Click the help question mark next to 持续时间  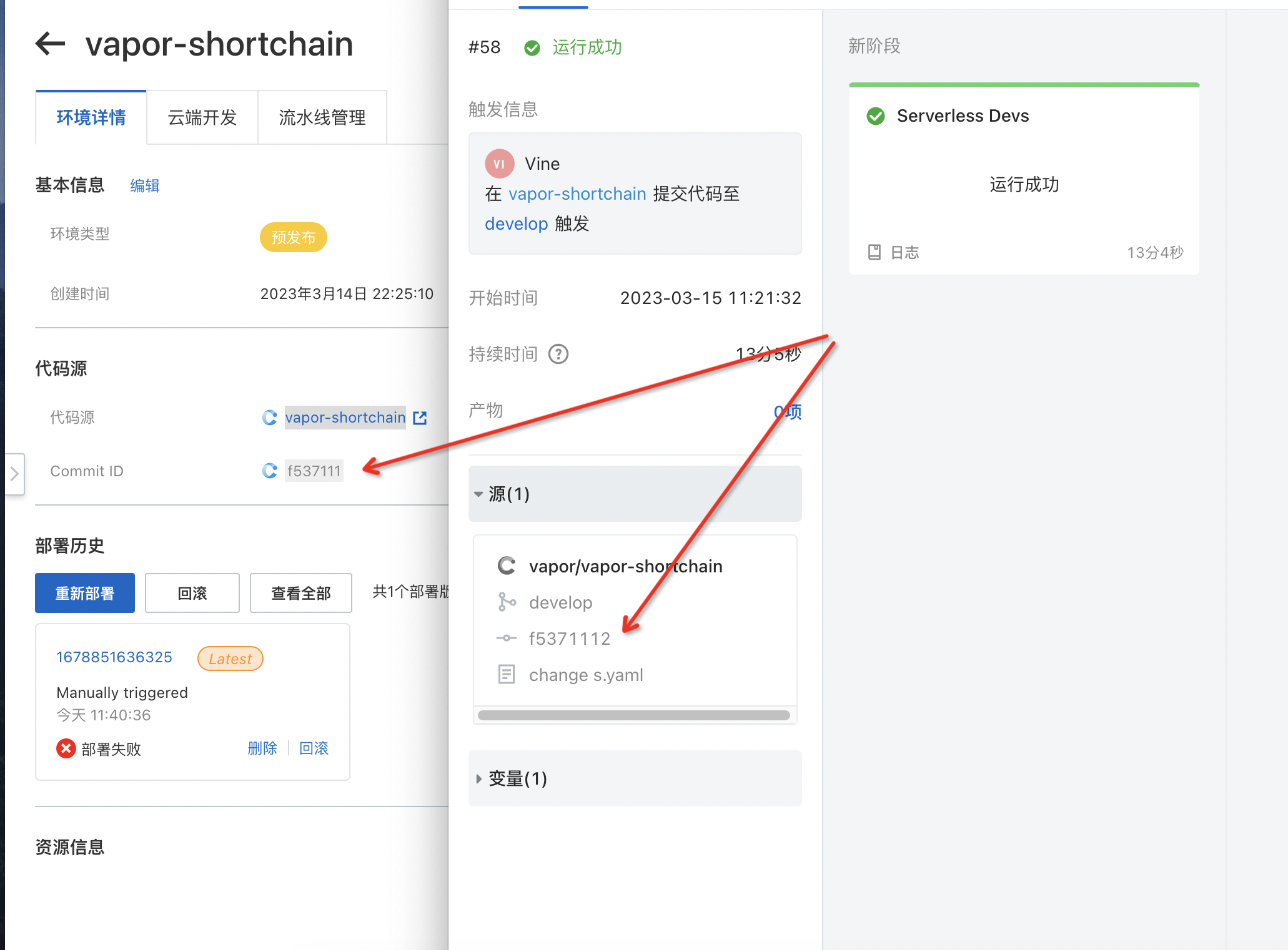tap(558, 354)
